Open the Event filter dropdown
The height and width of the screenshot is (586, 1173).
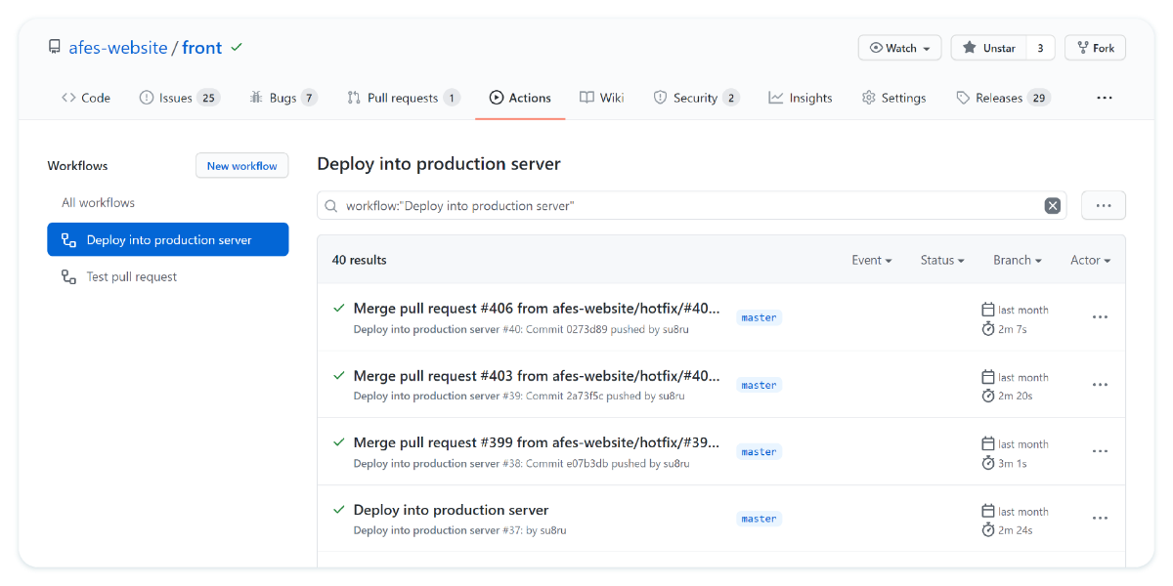coord(872,260)
